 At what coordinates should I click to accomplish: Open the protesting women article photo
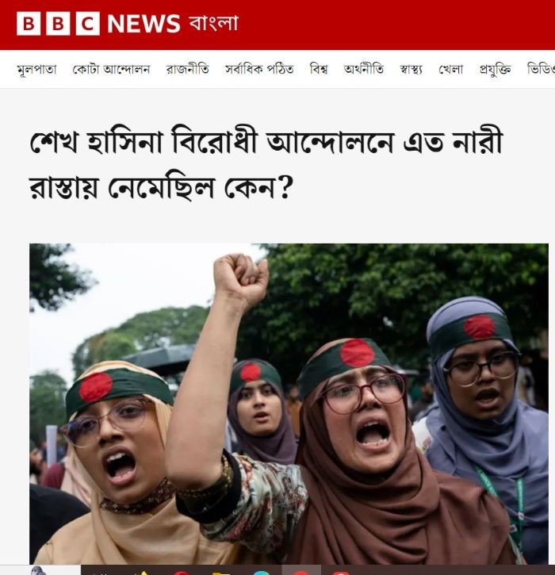289,404
